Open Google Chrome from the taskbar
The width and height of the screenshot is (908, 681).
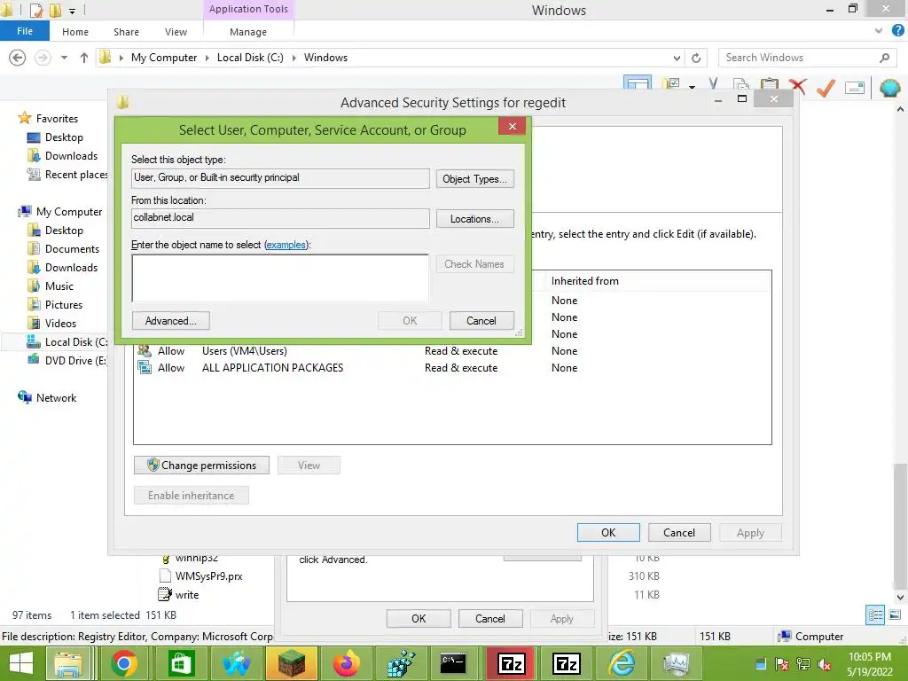pos(124,663)
